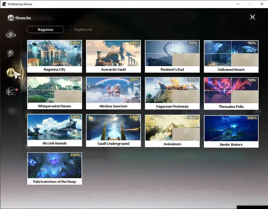Close the Wuthering Waves window

click(x=262, y=4)
